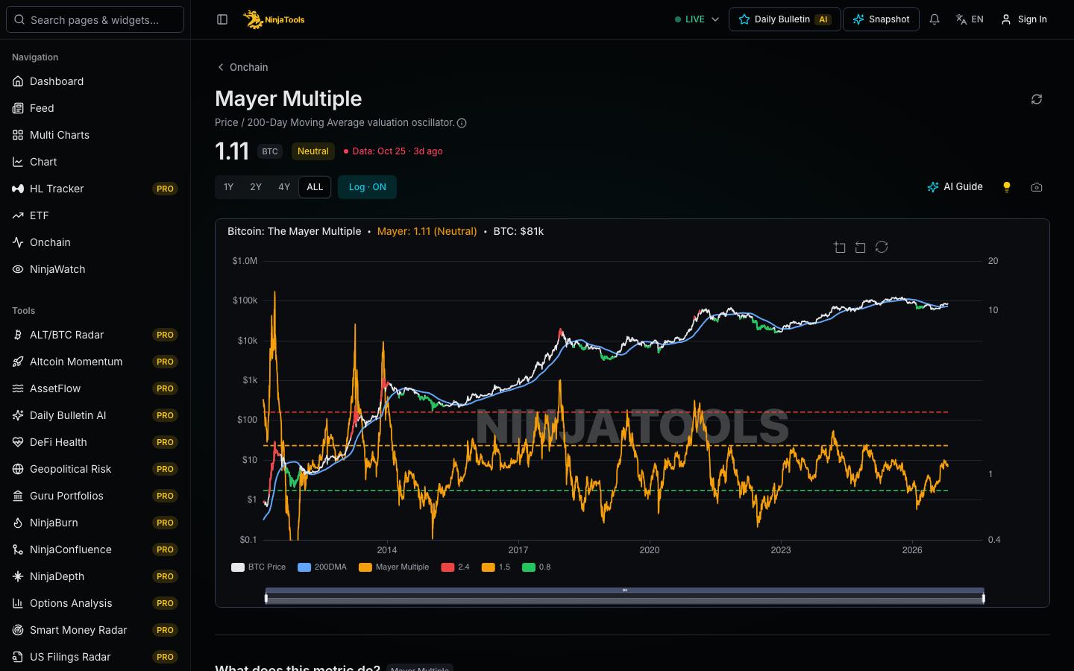Open the Feed page
The image size is (1074, 671).
[95, 108]
